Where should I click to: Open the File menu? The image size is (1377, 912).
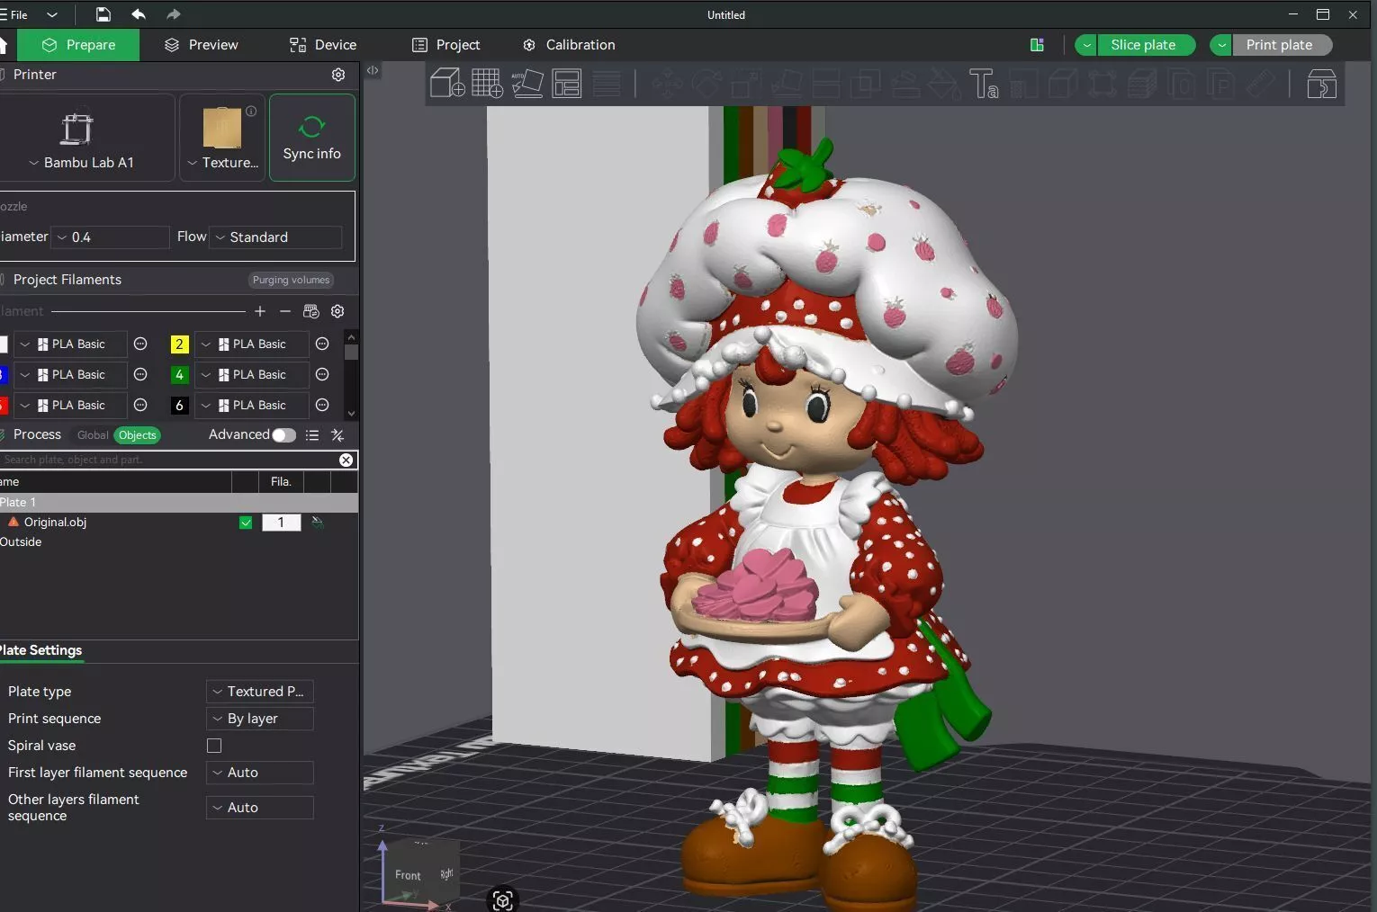click(14, 14)
